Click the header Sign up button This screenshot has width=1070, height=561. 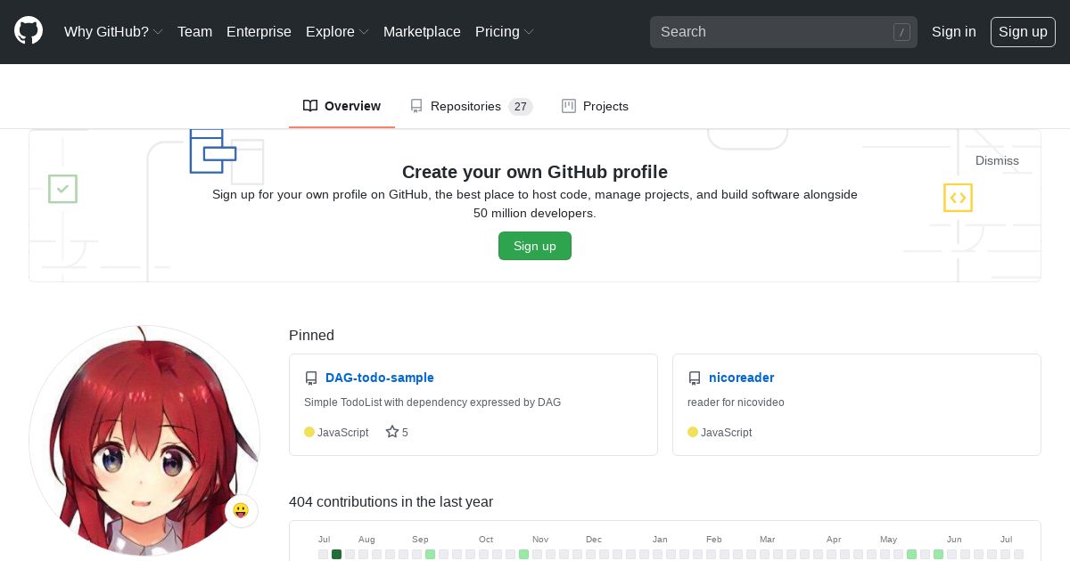(1023, 32)
